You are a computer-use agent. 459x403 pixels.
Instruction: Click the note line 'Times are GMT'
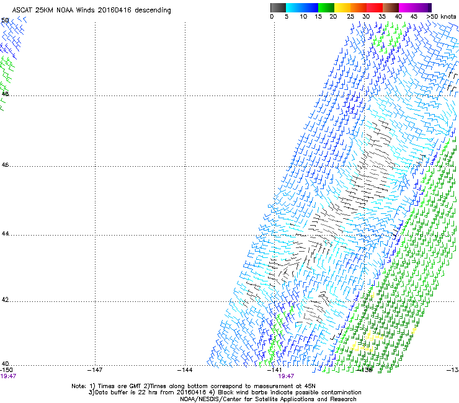[x=120, y=386]
